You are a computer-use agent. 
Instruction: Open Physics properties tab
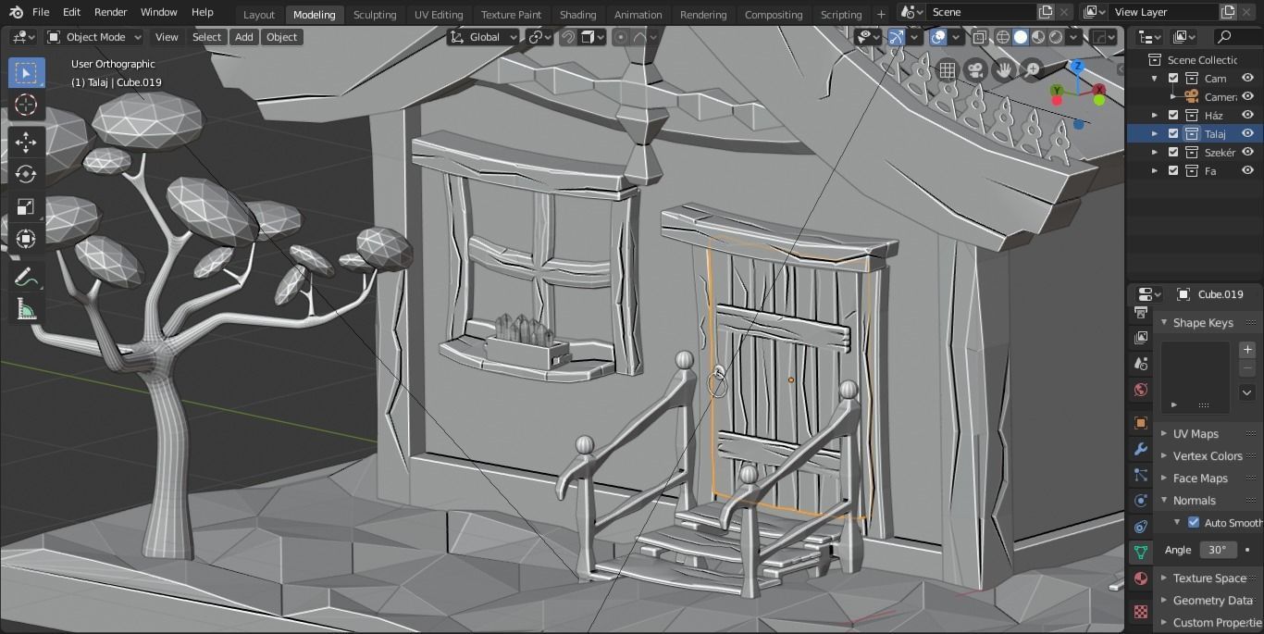[1140, 501]
